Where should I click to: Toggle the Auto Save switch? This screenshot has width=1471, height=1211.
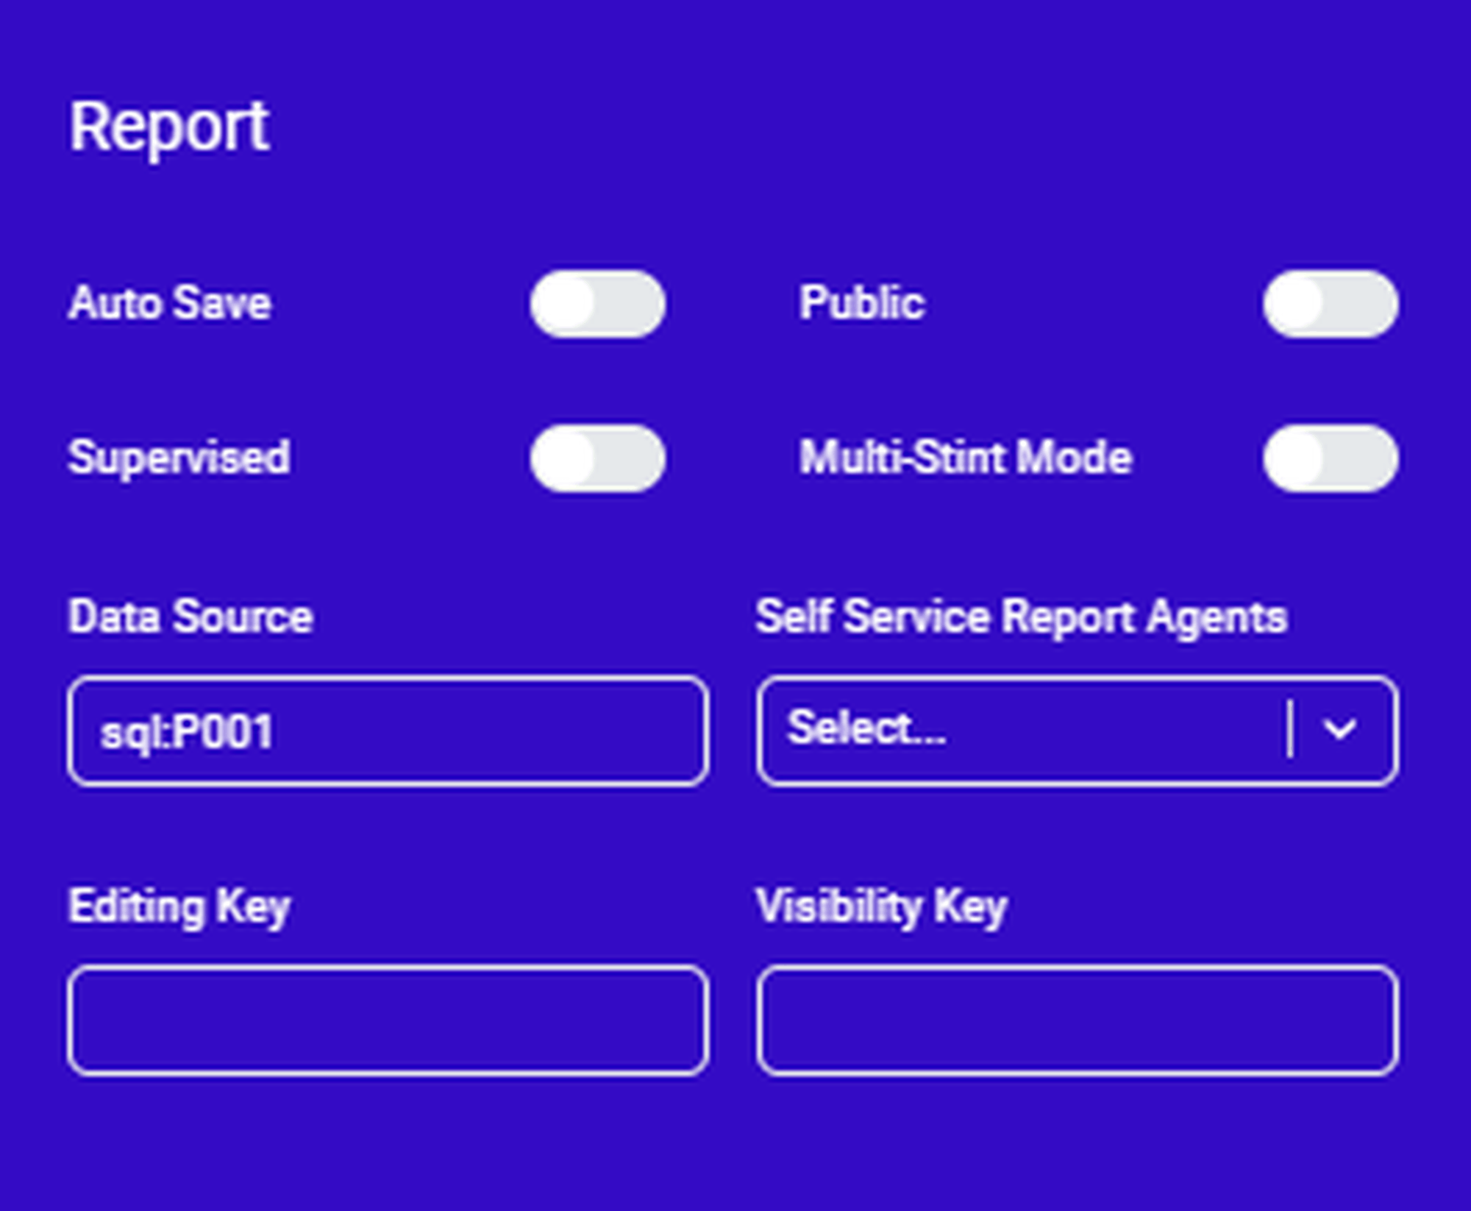pyautogui.click(x=597, y=304)
